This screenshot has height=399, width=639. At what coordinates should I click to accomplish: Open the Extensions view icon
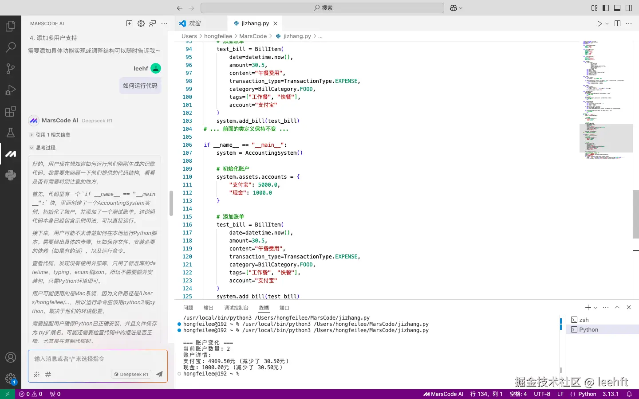click(11, 111)
